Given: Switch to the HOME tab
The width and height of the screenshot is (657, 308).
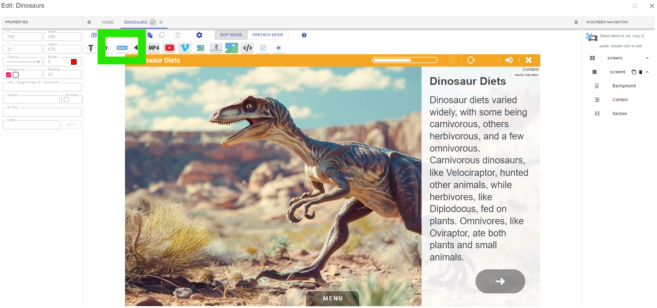Looking at the screenshot, I should click(108, 22).
